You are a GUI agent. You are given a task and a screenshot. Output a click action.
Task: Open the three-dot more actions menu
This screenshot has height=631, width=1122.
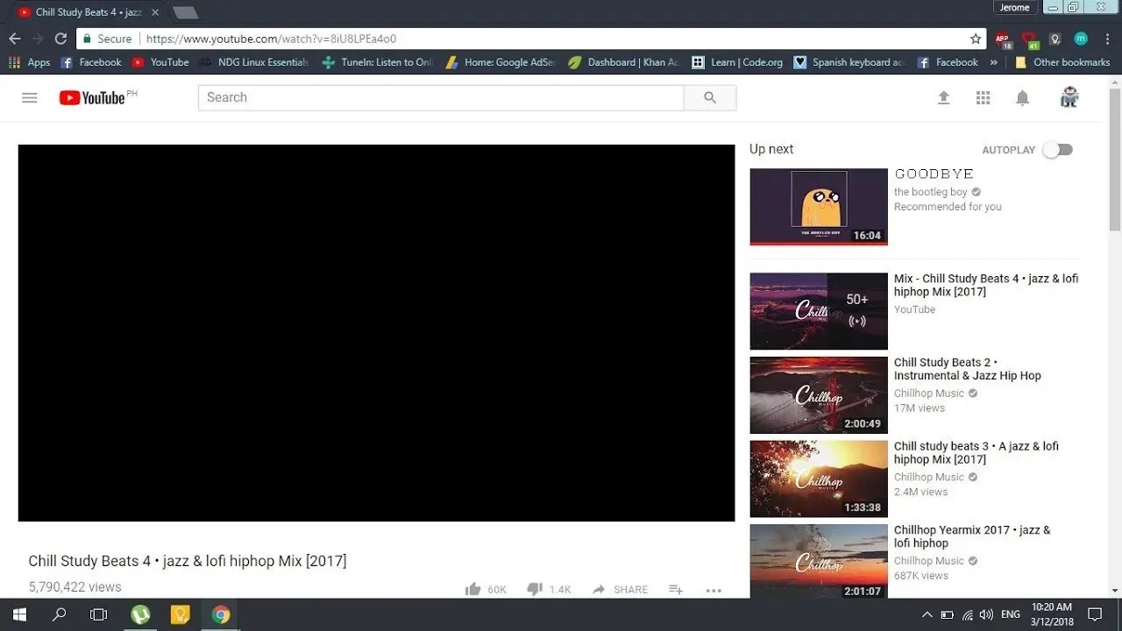pyautogui.click(x=714, y=590)
